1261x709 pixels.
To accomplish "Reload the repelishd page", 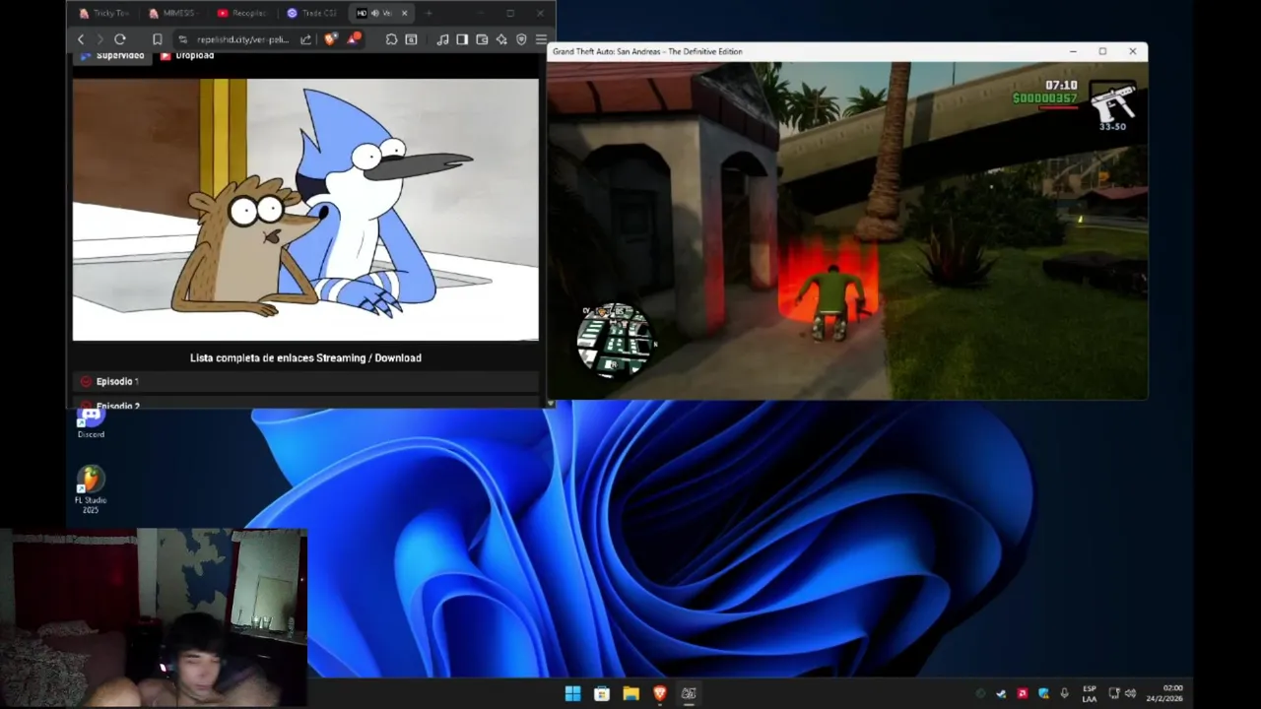I will coord(120,39).
